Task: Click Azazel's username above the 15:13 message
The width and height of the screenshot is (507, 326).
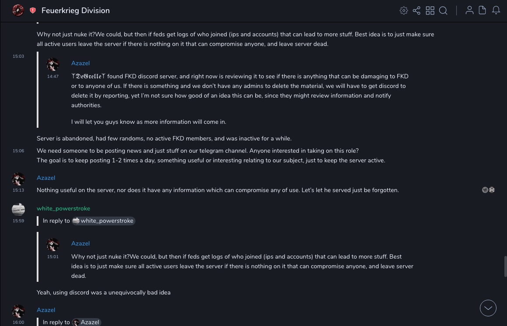Action: [x=46, y=178]
